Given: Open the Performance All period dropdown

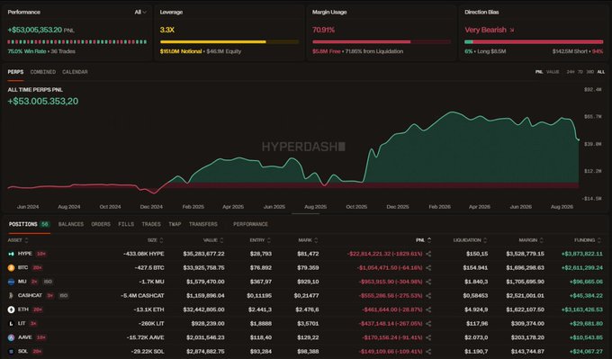Looking at the screenshot, I should tap(140, 12).
